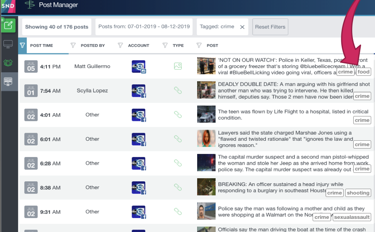Open the handshake icon in sidebar
The height and width of the screenshot is (232, 375).
tap(8, 63)
